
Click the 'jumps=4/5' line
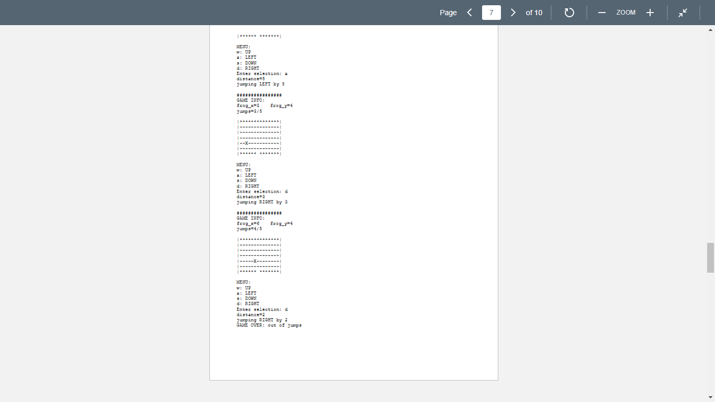pyautogui.click(x=249, y=229)
